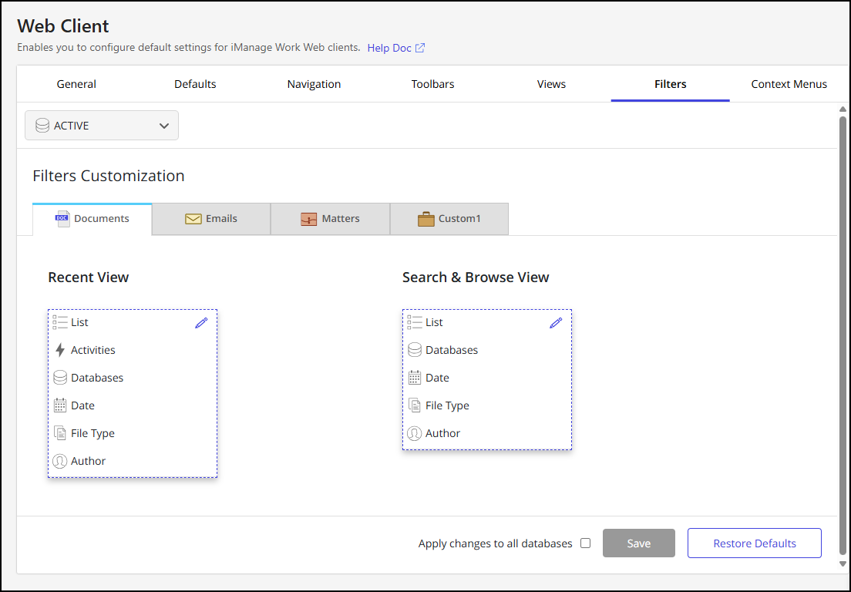Click the List icon in Recent View
Image resolution: width=851 pixels, height=592 pixels.
[60, 322]
